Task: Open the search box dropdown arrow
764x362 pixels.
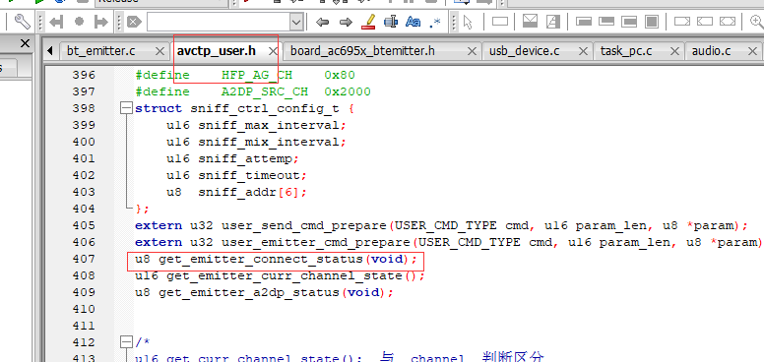Action: 295,22
